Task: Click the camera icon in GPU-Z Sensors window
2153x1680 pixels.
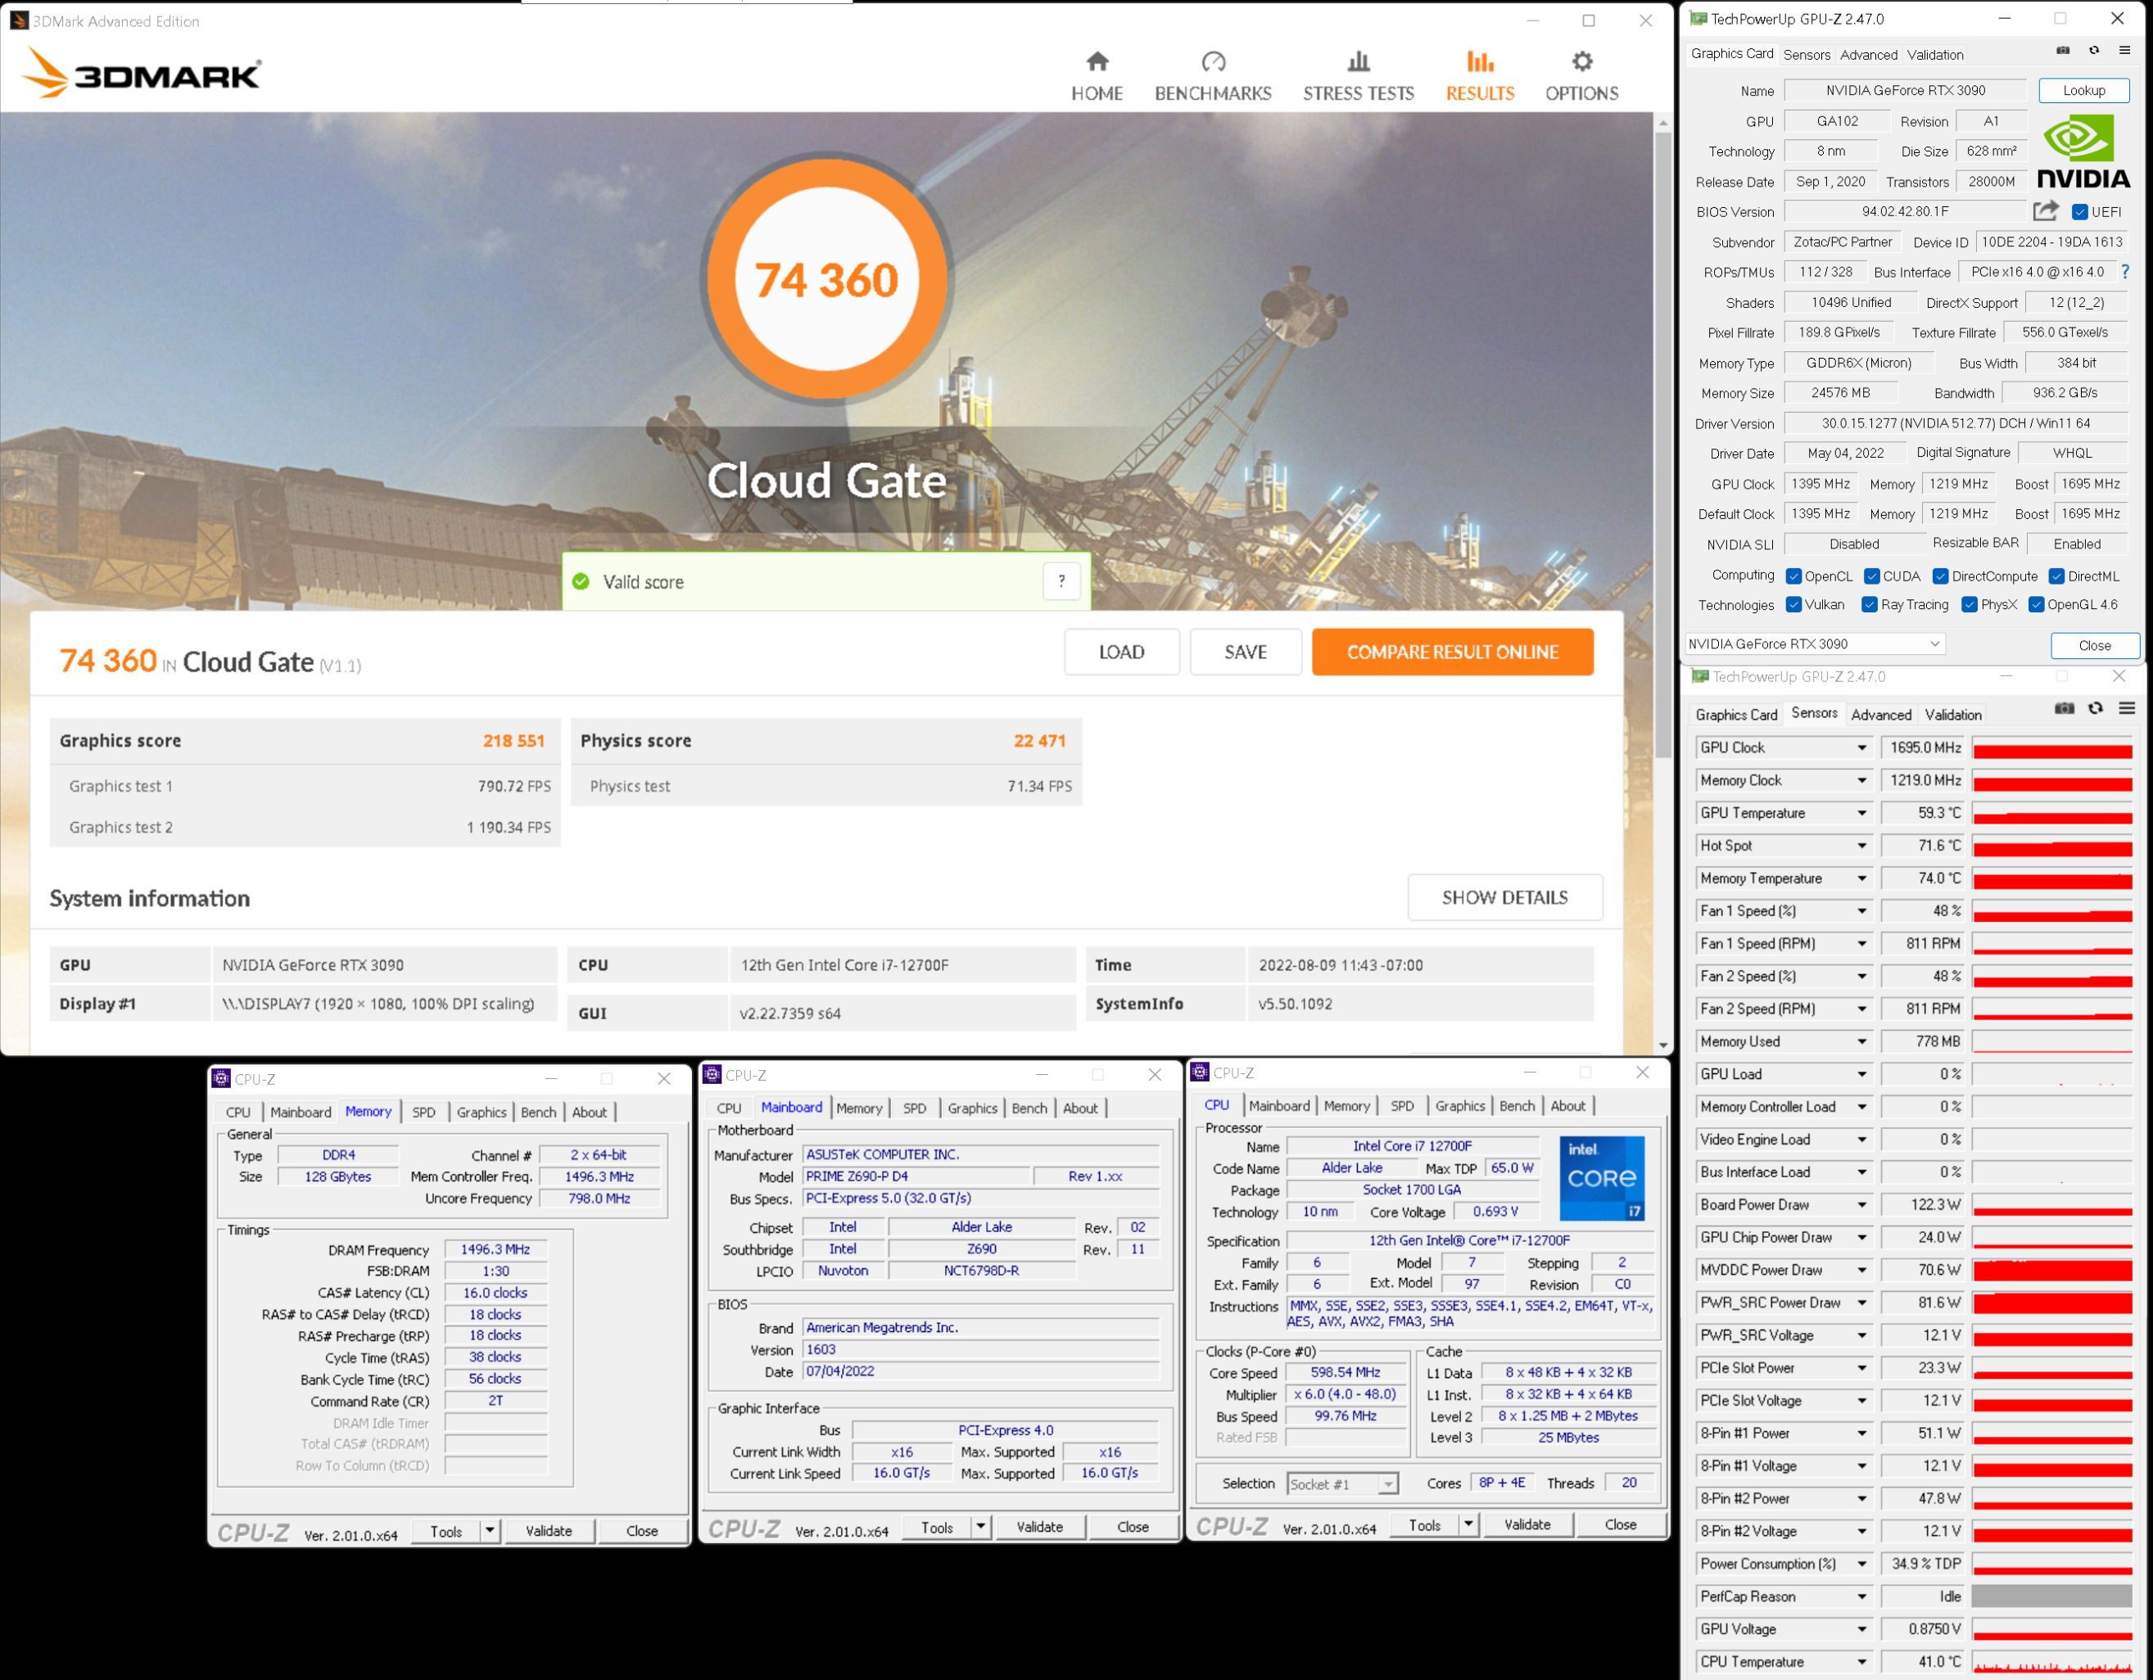Action: (x=2065, y=708)
